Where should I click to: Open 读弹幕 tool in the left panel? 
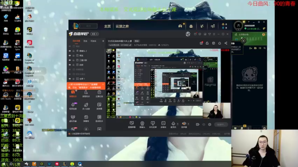pos(99,106)
